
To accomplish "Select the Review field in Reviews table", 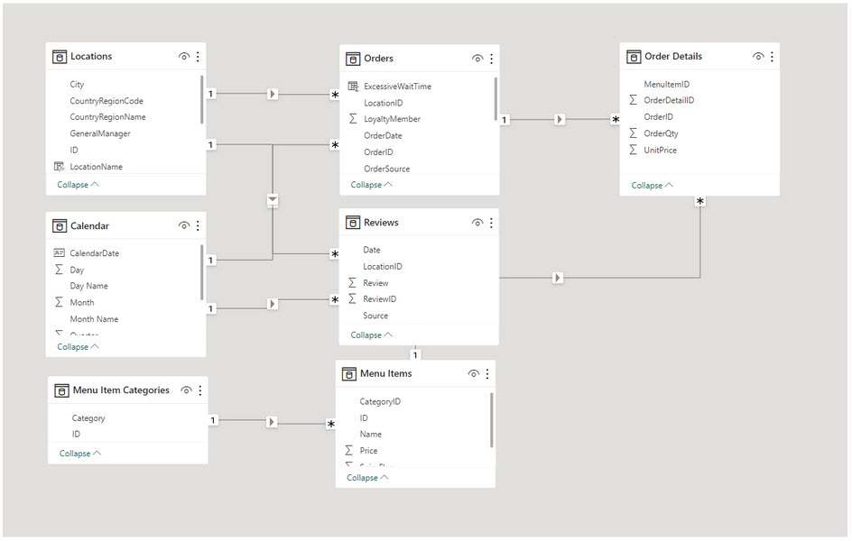I will pyautogui.click(x=375, y=283).
